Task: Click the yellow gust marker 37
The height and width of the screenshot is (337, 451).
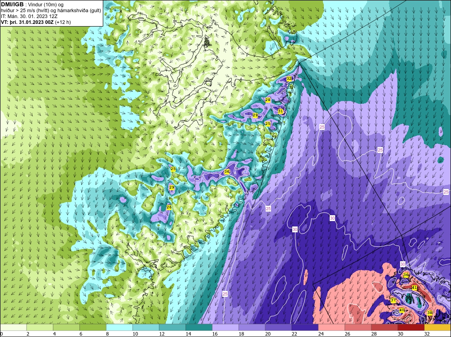Action: click(x=393, y=300)
